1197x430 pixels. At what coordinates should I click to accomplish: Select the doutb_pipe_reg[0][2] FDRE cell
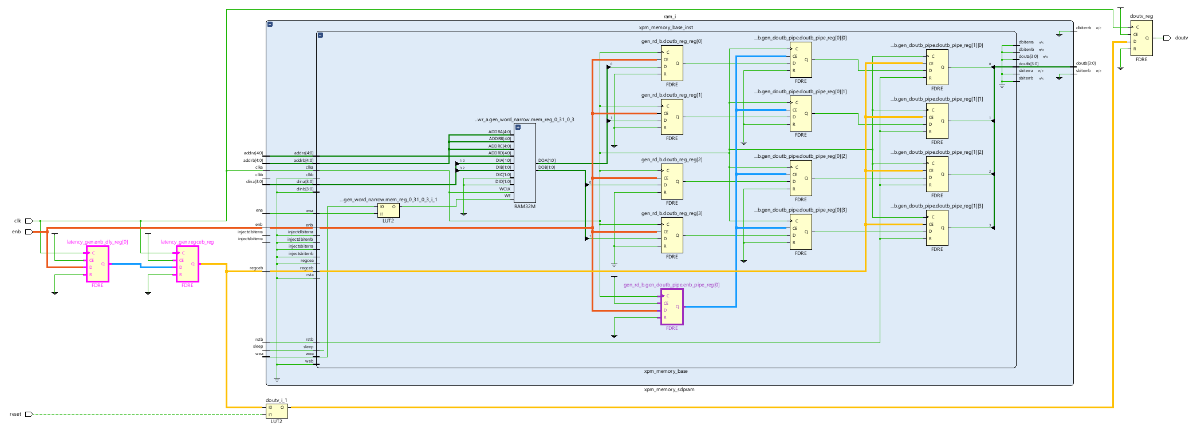point(801,178)
